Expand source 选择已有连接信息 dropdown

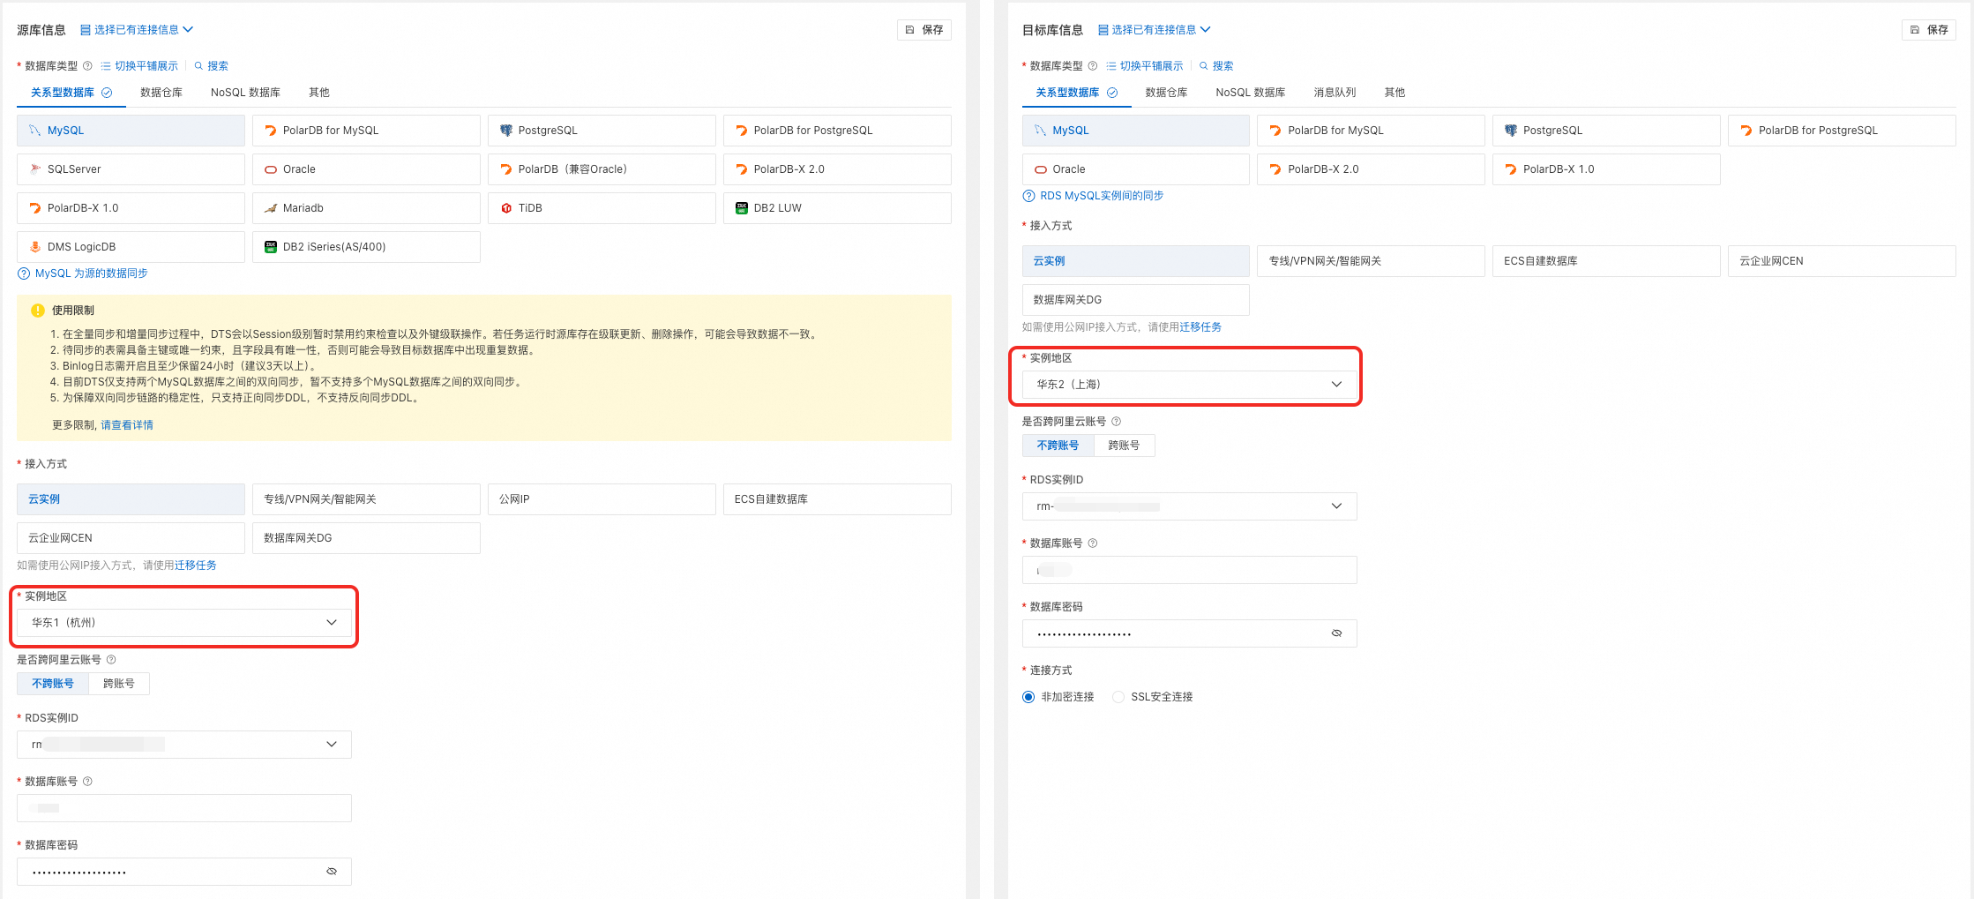coord(137,30)
